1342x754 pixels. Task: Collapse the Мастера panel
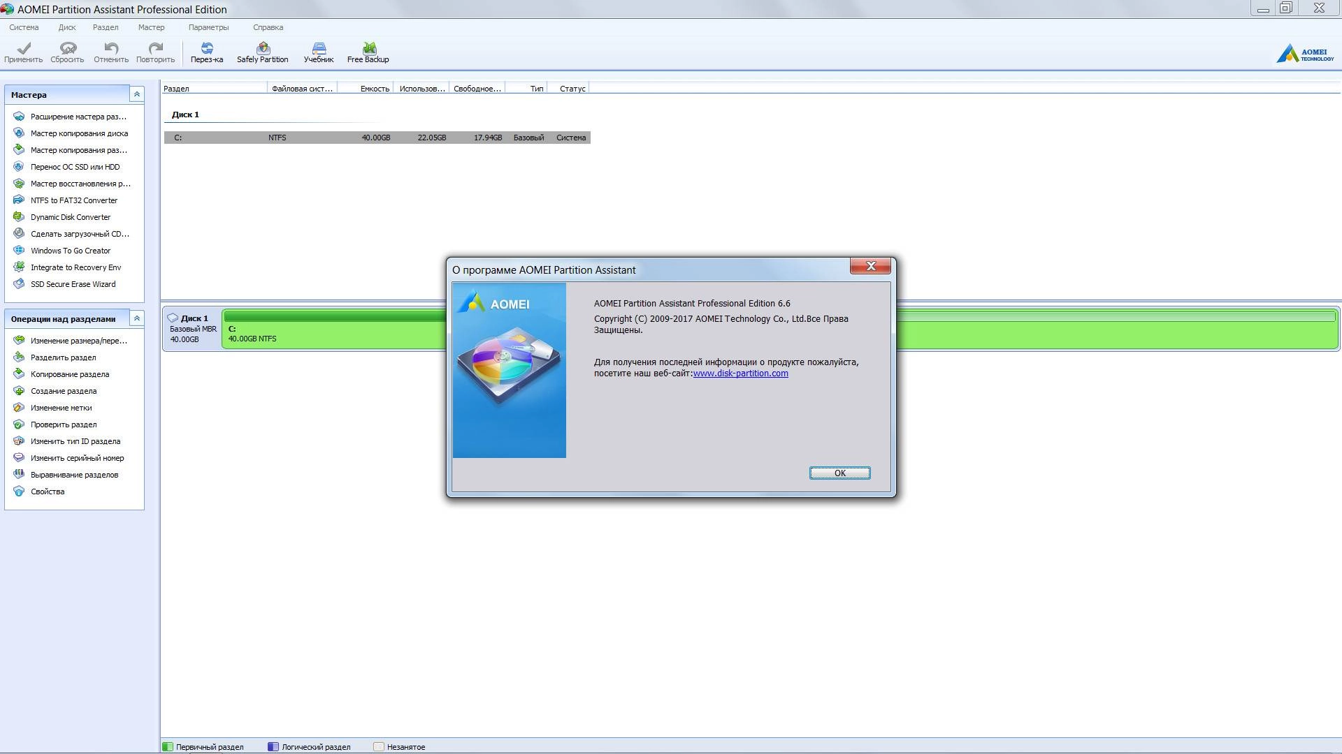pyautogui.click(x=137, y=94)
